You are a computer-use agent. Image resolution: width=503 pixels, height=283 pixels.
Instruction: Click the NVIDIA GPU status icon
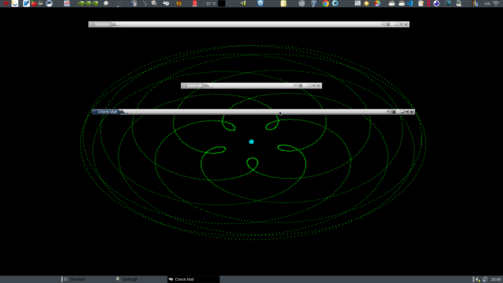[x=88, y=3]
